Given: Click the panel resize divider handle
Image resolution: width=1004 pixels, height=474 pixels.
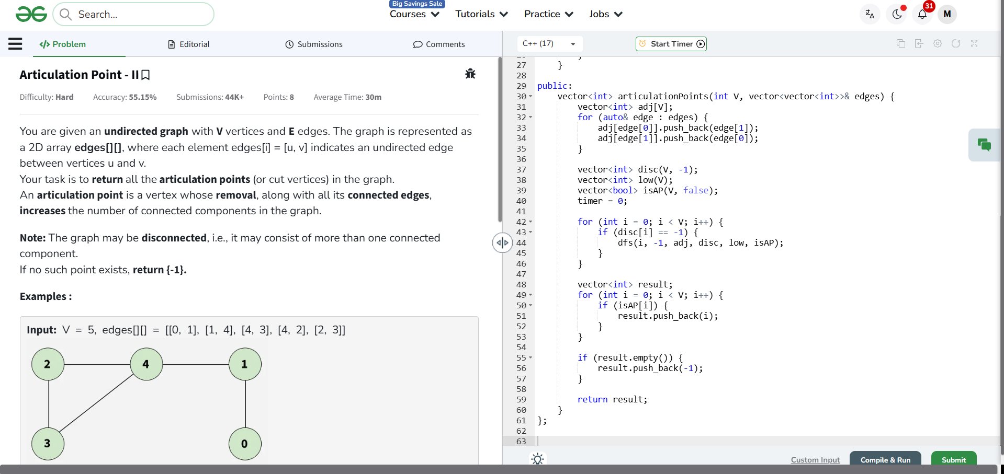Looking at the screenshot, I should 502,242.
